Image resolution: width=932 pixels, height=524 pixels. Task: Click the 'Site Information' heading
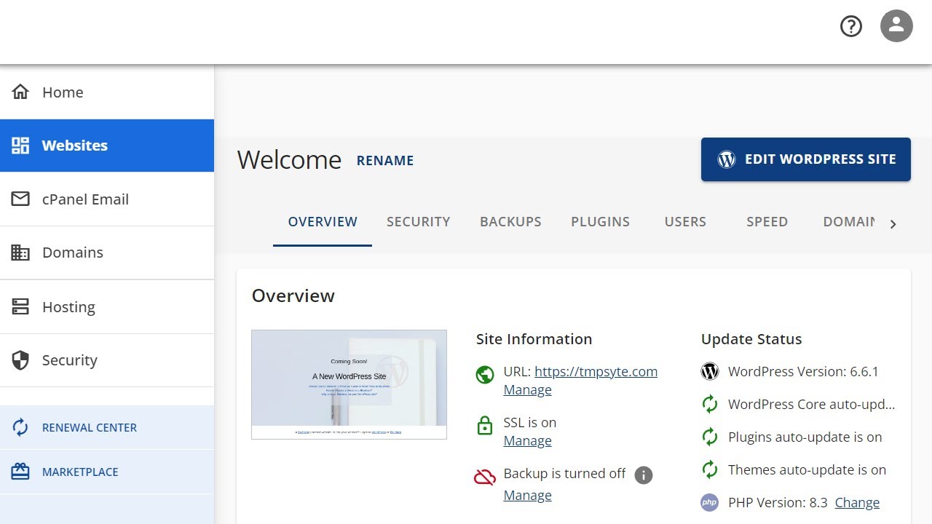click(534, 339)
